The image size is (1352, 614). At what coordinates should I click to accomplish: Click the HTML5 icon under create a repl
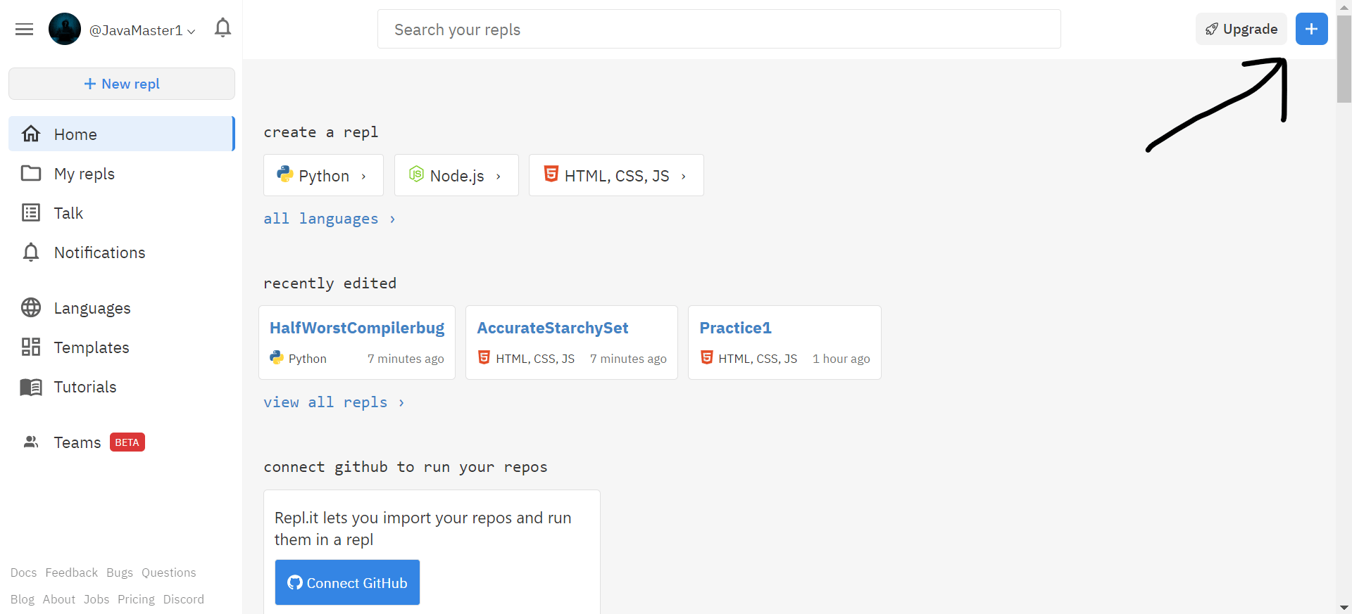pos(551,174)
